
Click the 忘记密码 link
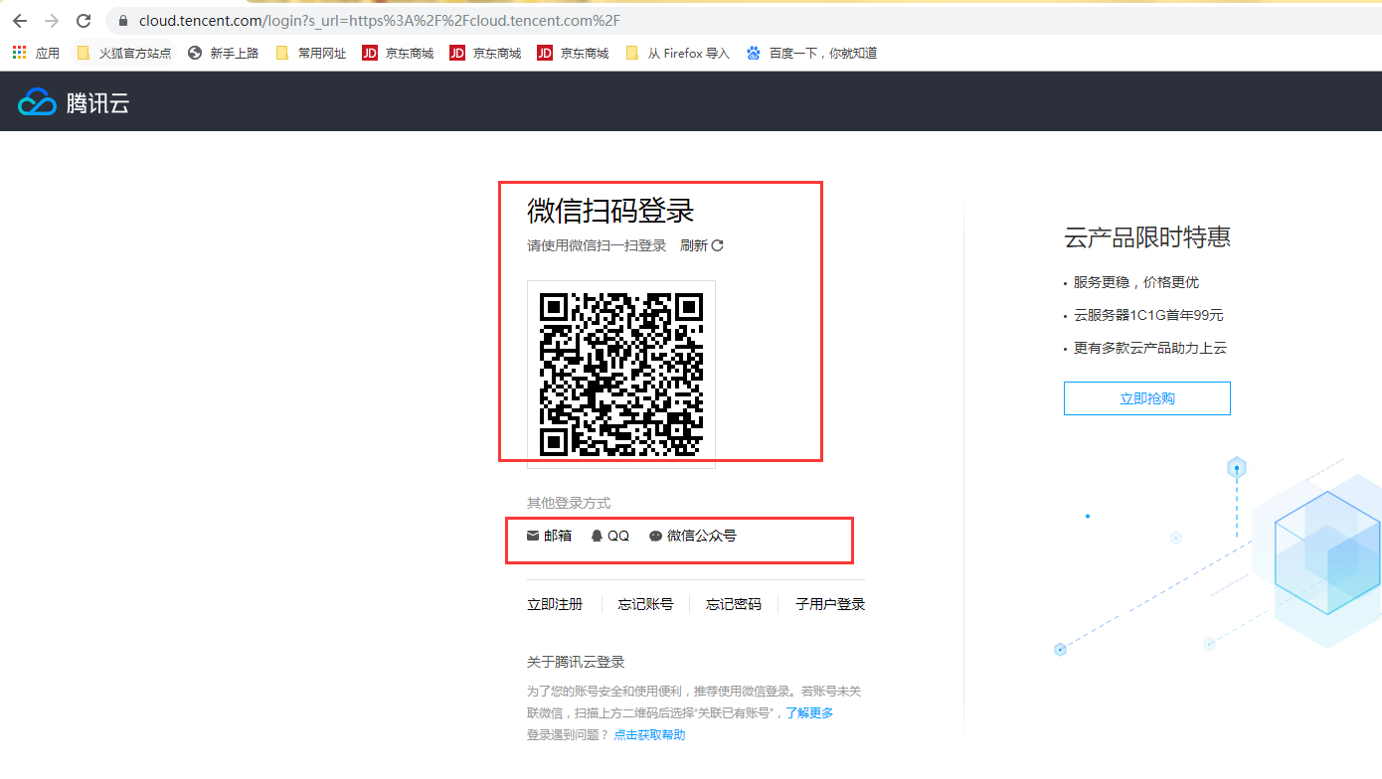734,604
